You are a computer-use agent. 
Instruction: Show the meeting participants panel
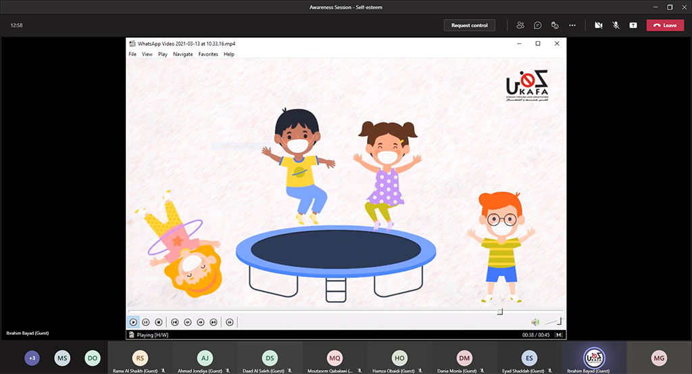(520, 25)
